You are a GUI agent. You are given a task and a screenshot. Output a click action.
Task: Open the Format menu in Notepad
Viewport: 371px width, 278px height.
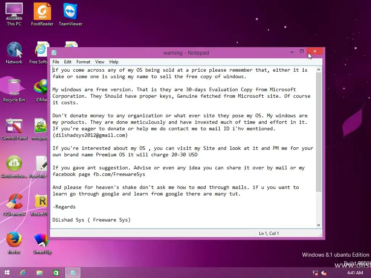pos(83,62)
